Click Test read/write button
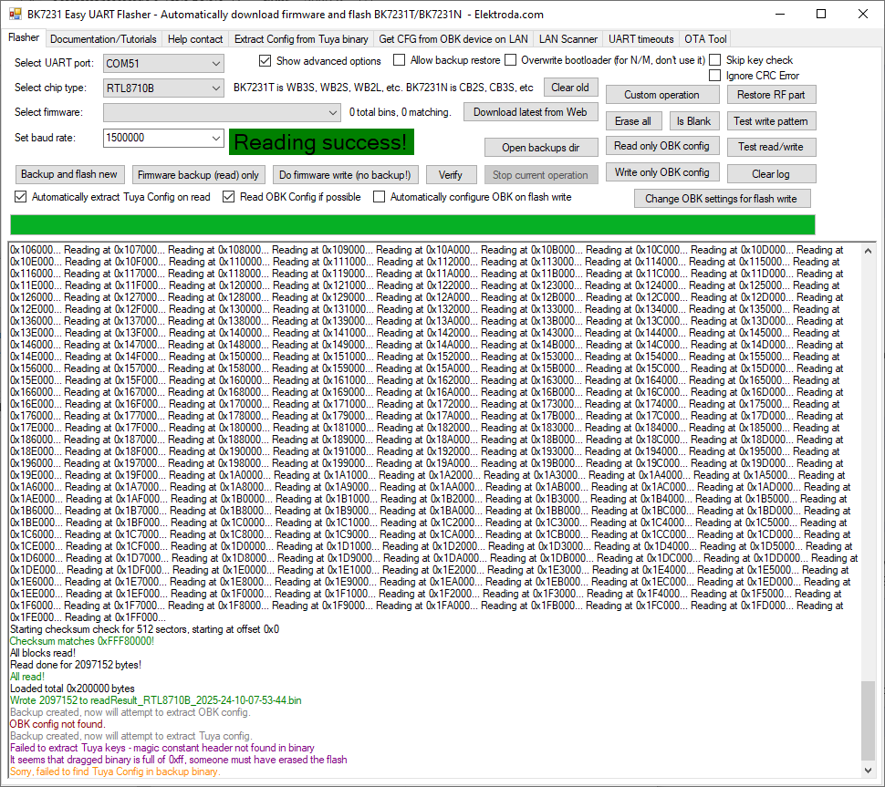 coord(771,147)
